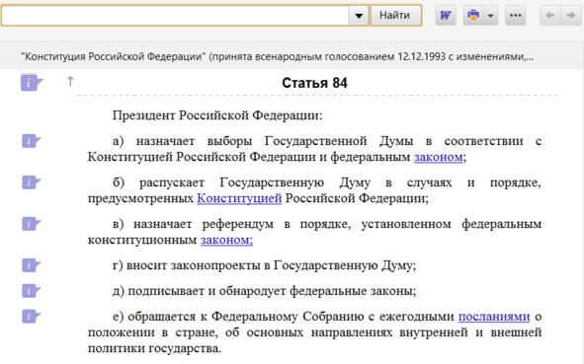Screen dimensions: 584x364
Task: Export document to Word via W icon
Action: [446, 15]
